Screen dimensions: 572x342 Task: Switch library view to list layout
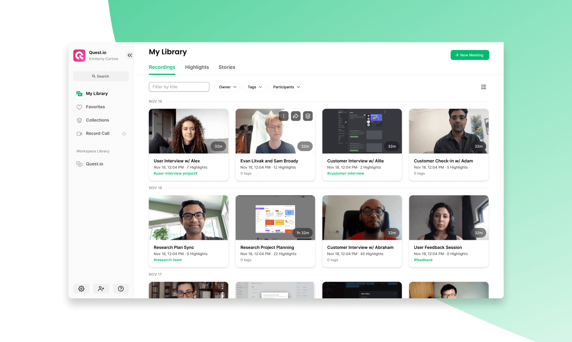pyautogui.click(x=484, y=87)
